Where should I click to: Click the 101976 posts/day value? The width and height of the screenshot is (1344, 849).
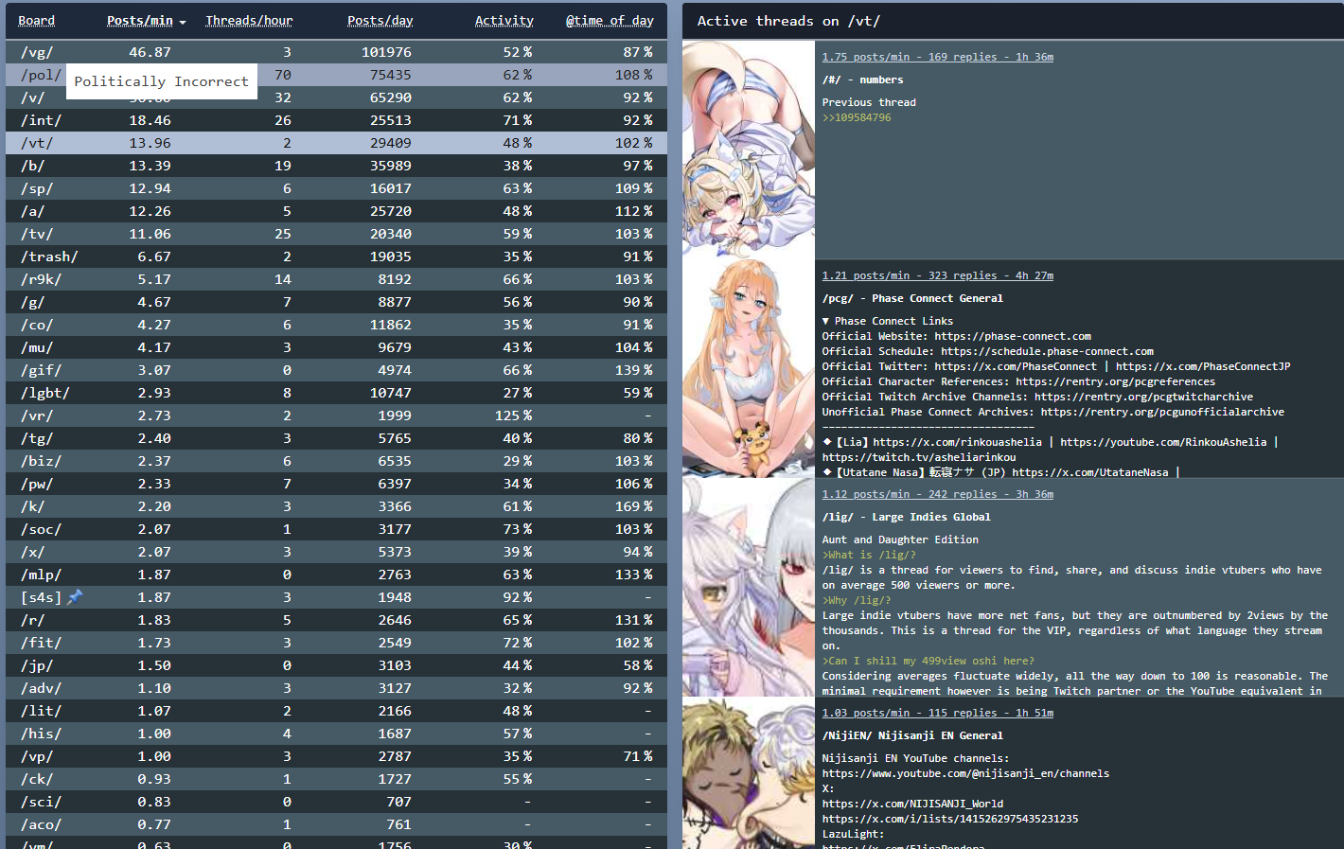coord(386,52)
